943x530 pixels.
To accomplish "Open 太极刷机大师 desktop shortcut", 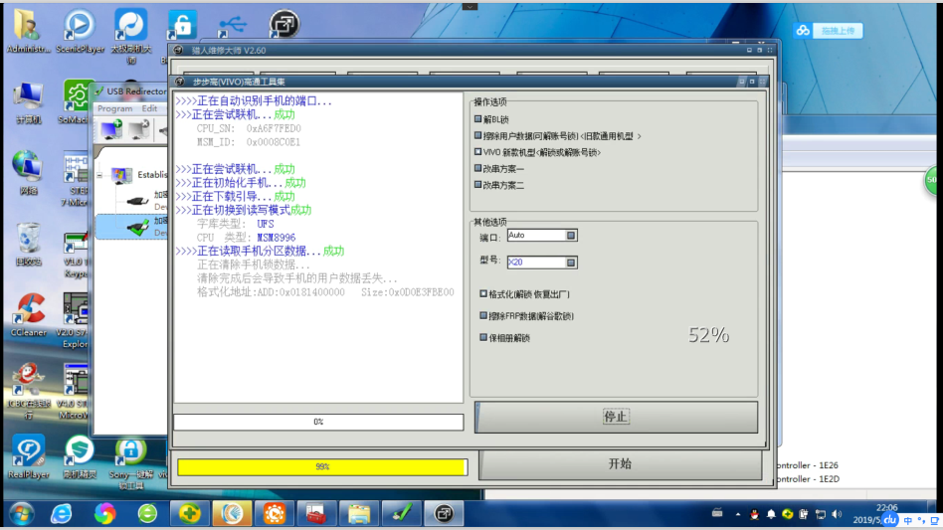I will click(x=131, y=36).
